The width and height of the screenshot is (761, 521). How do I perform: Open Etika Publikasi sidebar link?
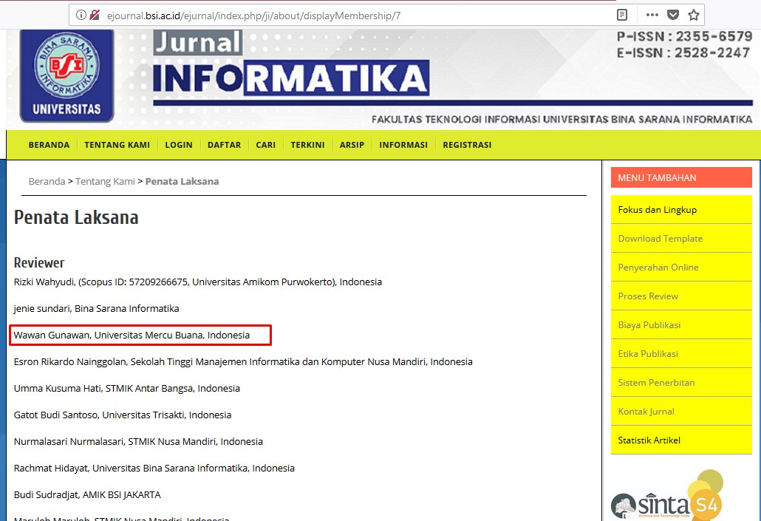coord(681,353)
